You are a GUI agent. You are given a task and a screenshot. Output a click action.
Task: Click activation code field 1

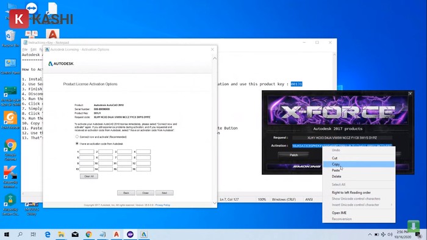click(87, 152)
